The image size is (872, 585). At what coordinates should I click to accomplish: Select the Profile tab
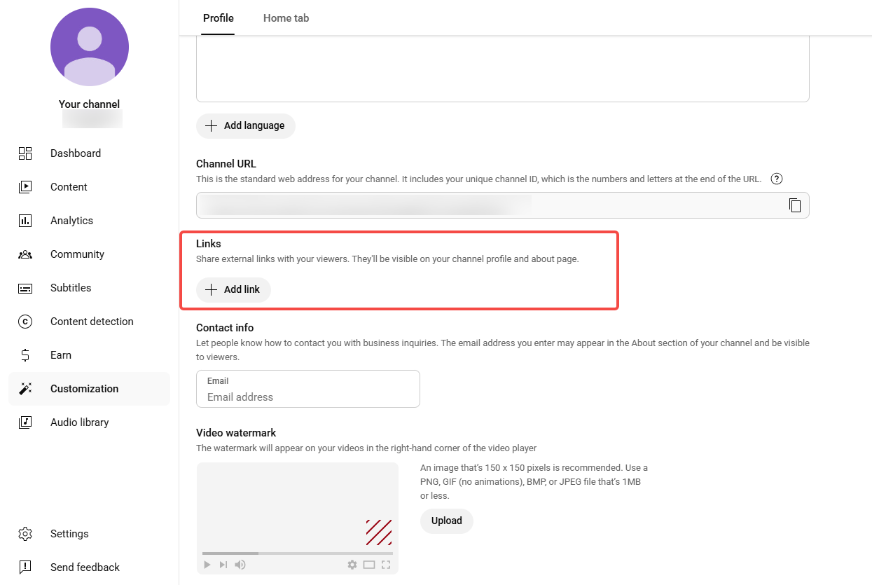point(219,18)
